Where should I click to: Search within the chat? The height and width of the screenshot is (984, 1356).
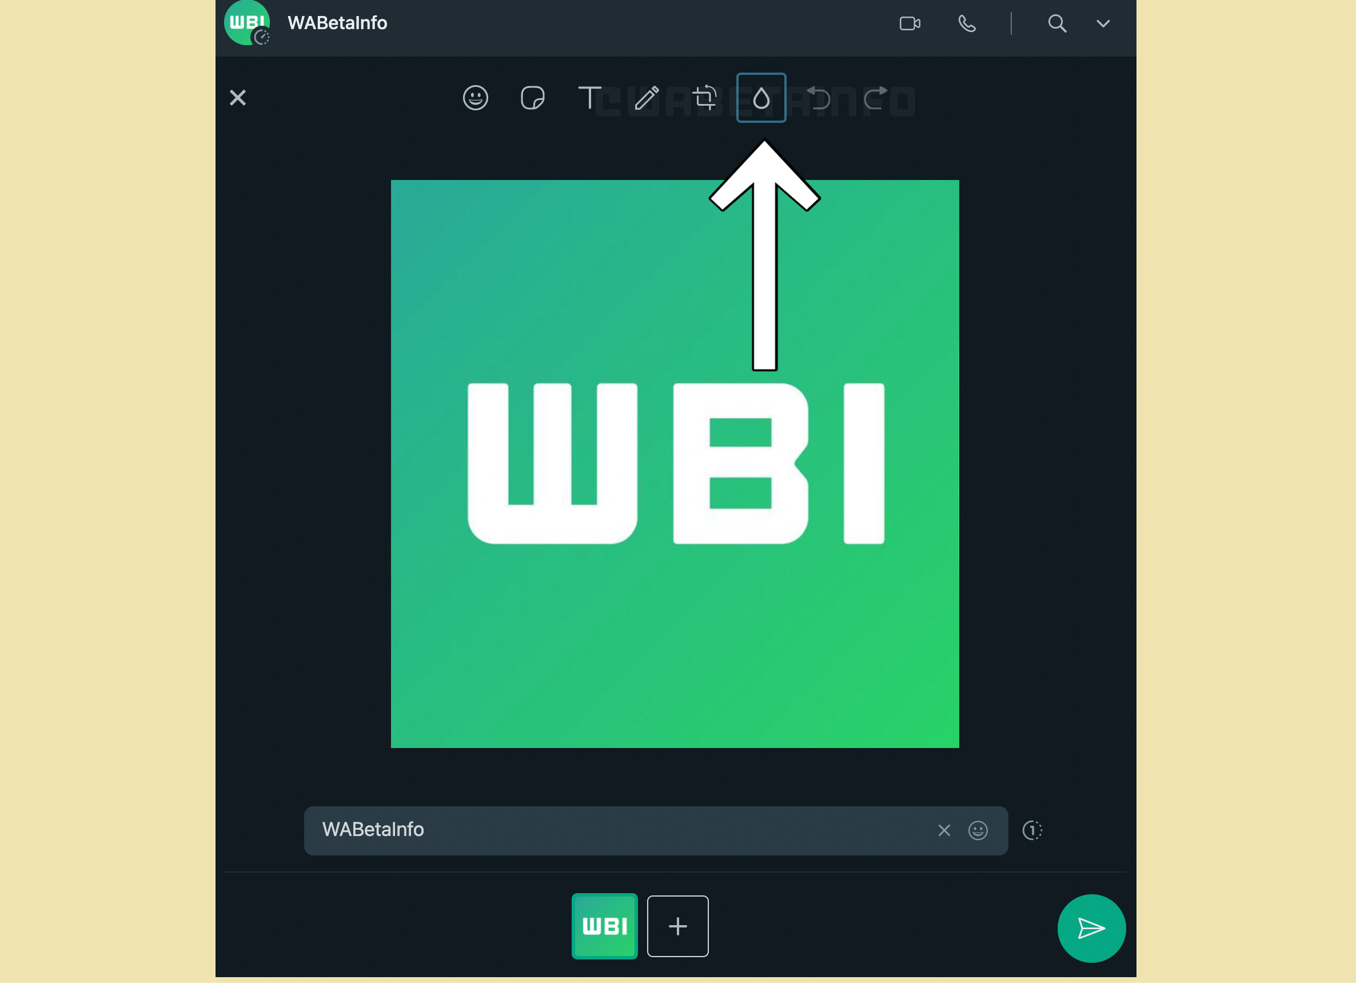pyautogui.click(x=1056, y=24)
